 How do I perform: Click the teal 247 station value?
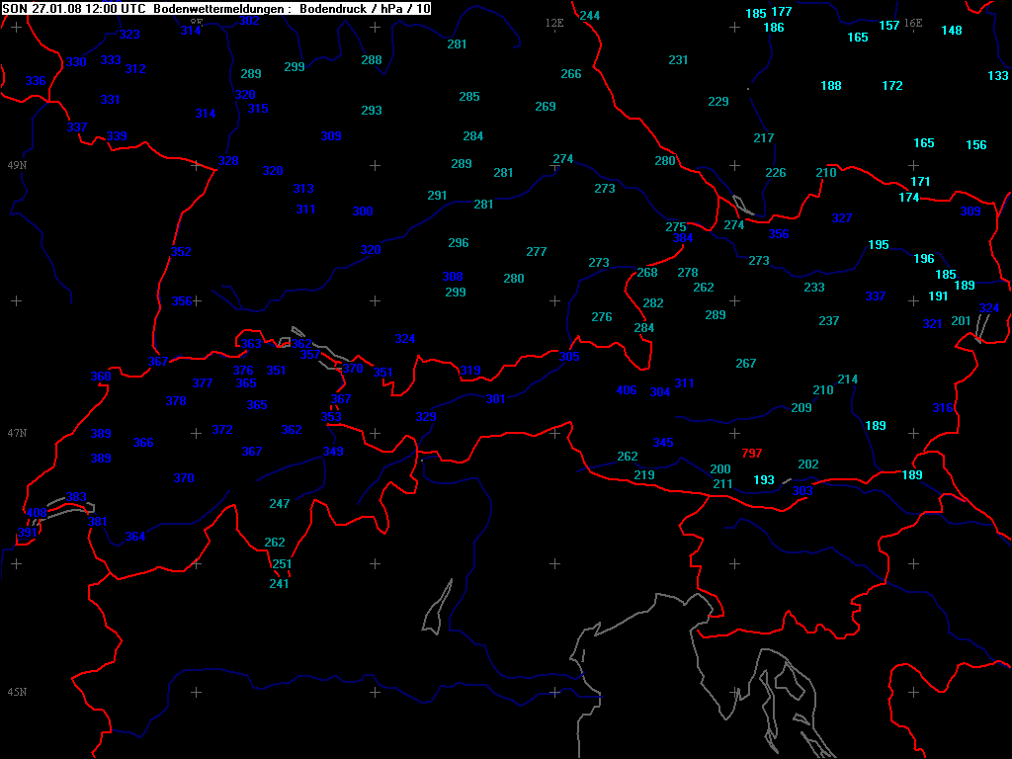[280, 504]
